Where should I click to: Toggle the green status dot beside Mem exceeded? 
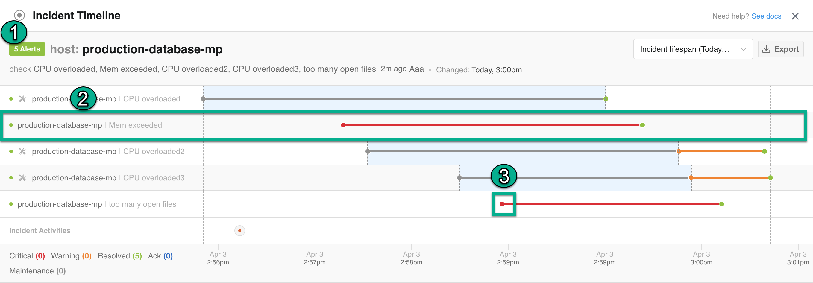11,125
